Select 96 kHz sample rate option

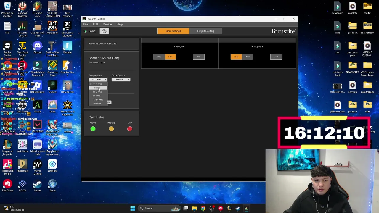(x=98, y=96)
